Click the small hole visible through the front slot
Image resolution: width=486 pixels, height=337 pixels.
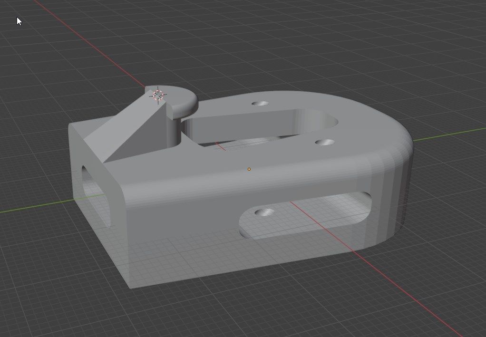(x=264, y=212)
